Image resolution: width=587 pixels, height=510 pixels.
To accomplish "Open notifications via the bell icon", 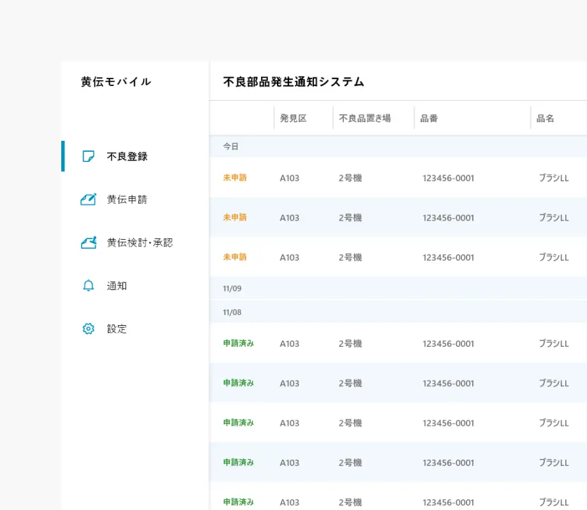I will 89,286.
